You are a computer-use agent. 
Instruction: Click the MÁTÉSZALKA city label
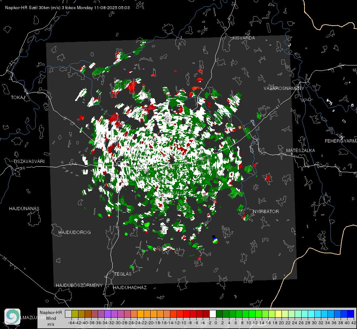pyautogui.click(x=300, y=151)
